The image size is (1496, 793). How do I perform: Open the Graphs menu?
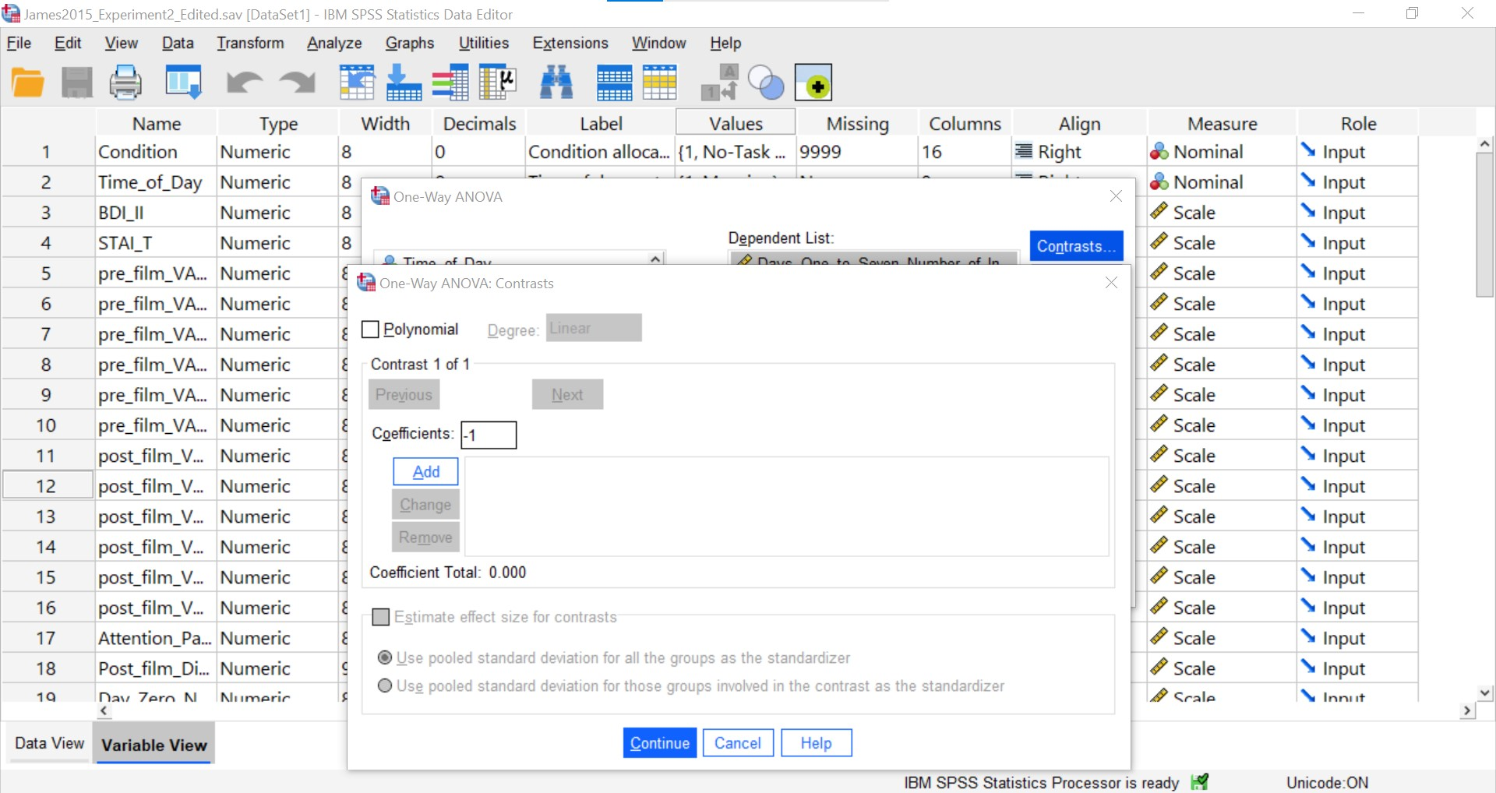click(x=410, y=43)
